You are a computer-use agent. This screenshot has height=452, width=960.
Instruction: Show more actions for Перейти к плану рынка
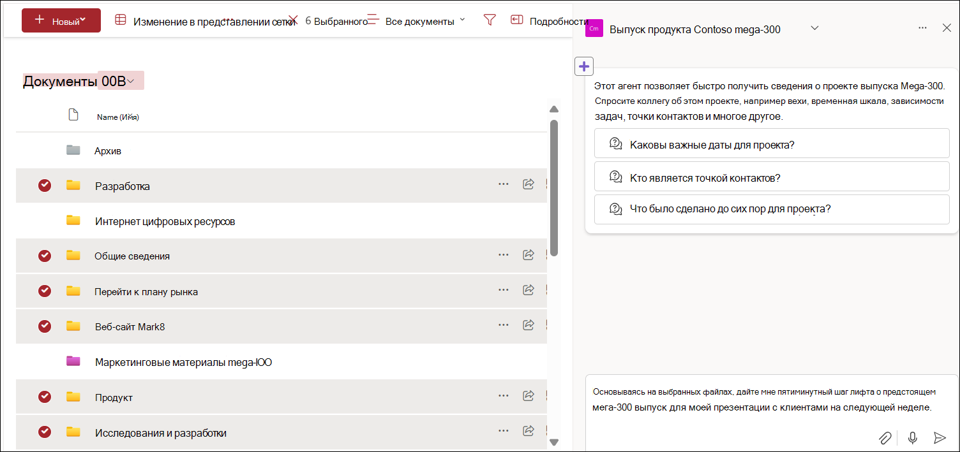tap(504, 290)
